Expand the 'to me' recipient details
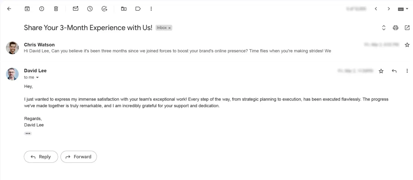Image resolution: width=413 pixels, height=180 pixels. click(38, 77)
